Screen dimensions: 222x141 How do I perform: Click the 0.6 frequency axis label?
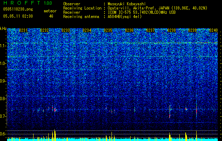(x=3, y=134)
